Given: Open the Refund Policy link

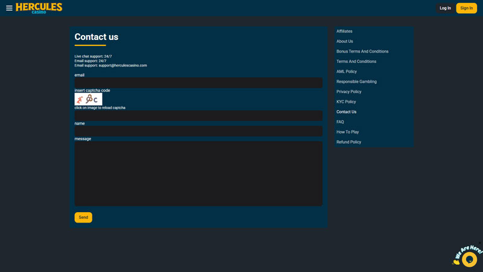Looking at the screenshot, I should (349, 142).
